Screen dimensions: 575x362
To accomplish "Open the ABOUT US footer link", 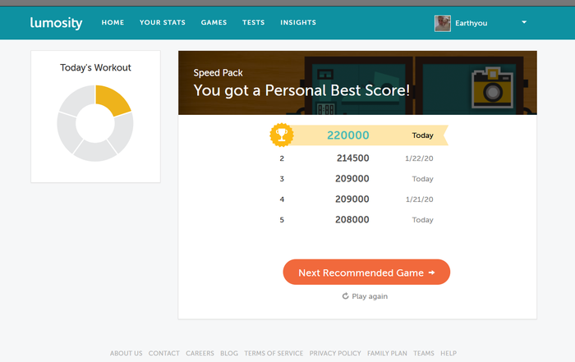I will 126,353.
